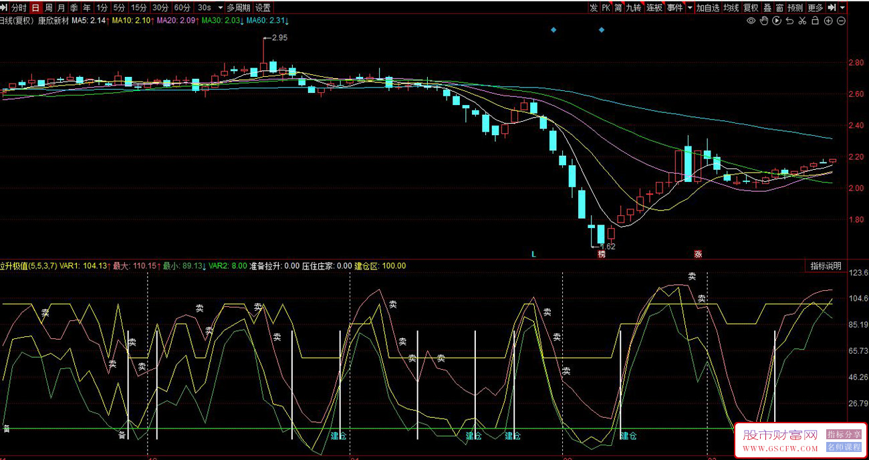Click the left panel arrow icon at top-left
869x460 pixels.
point(4,8)
